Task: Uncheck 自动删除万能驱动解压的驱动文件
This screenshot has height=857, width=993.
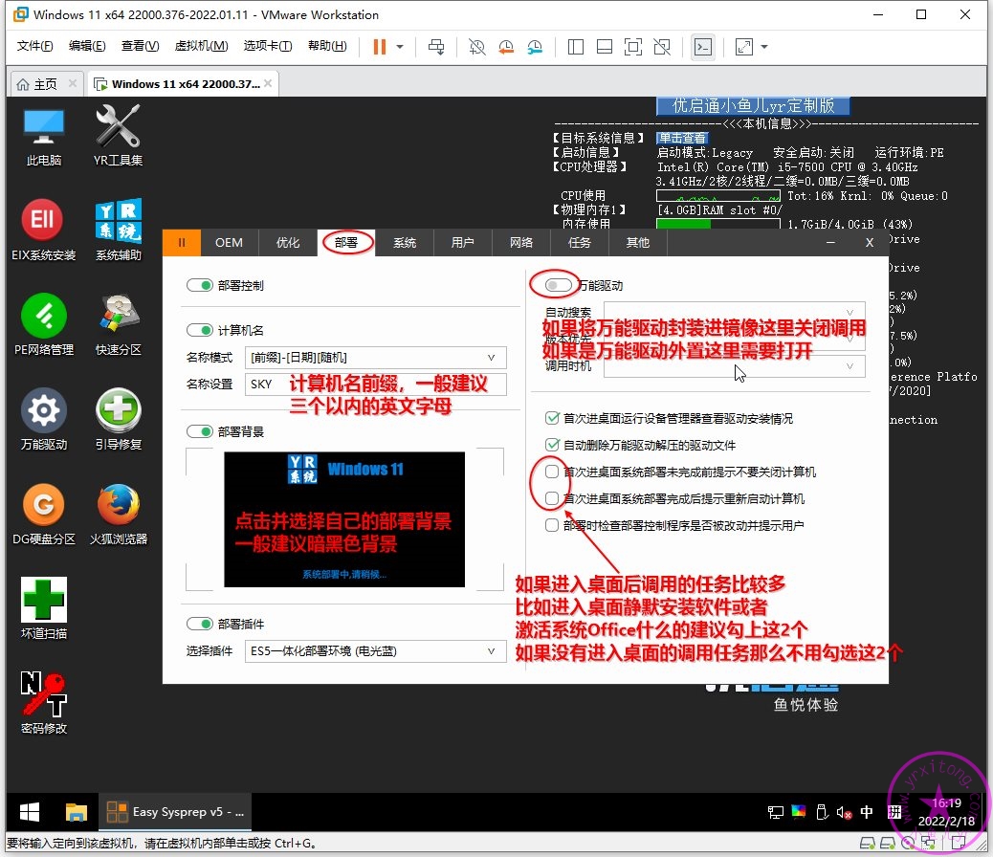Action: click(552, 445)
